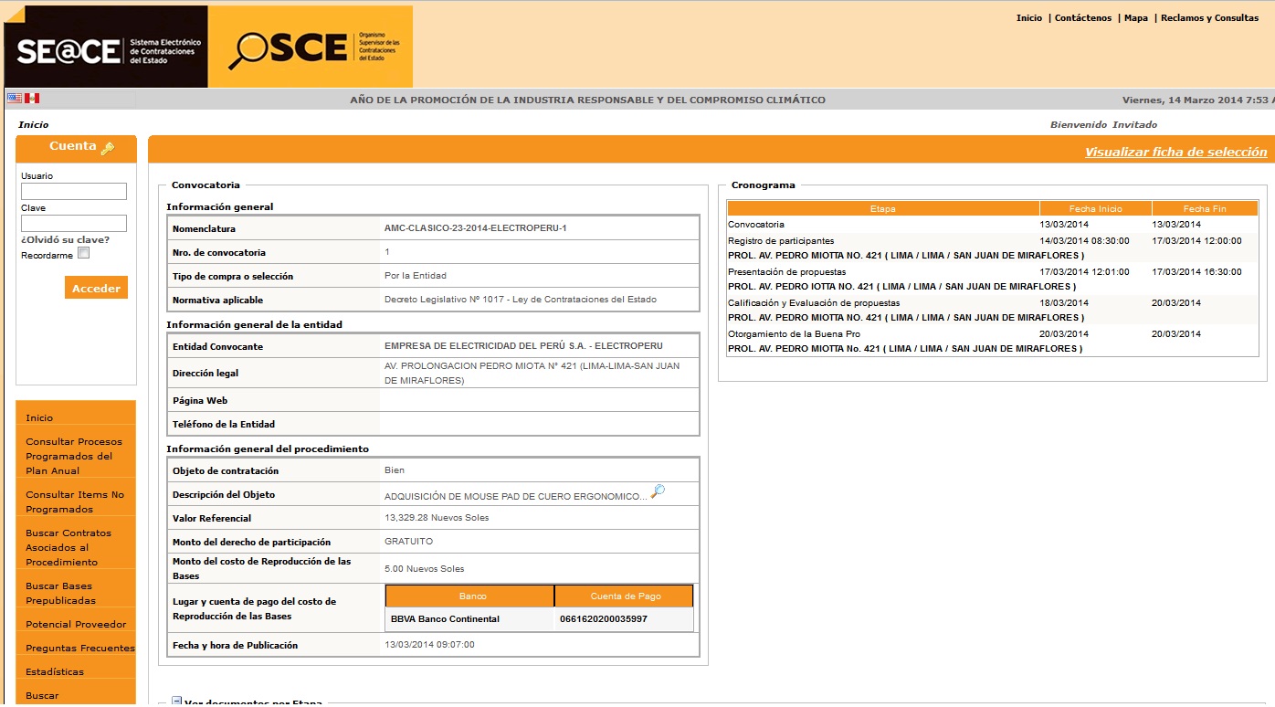Viewport: 1275px width, 707px height.
Task: Open Consultar Procesos Programados del Plan Anual
Action: (x=76, y=456)
